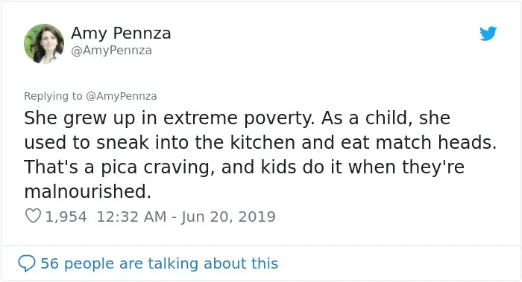
Task: Click 'talking about this' link text
Action: coord(213,263)
